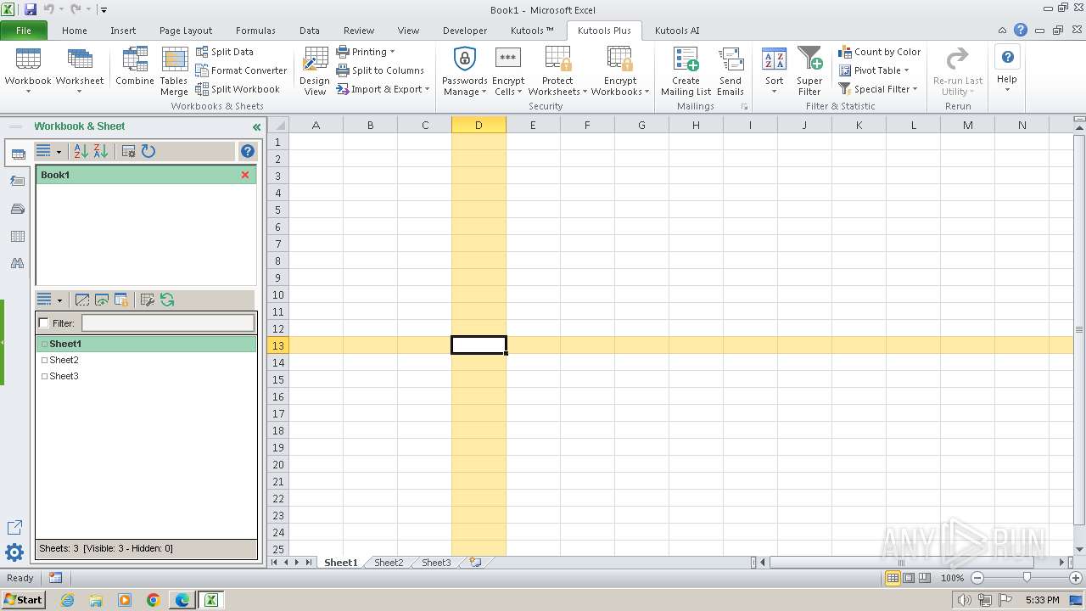1086x611 pixels.
Task: Click Count by Color
Action: (879, 52)
